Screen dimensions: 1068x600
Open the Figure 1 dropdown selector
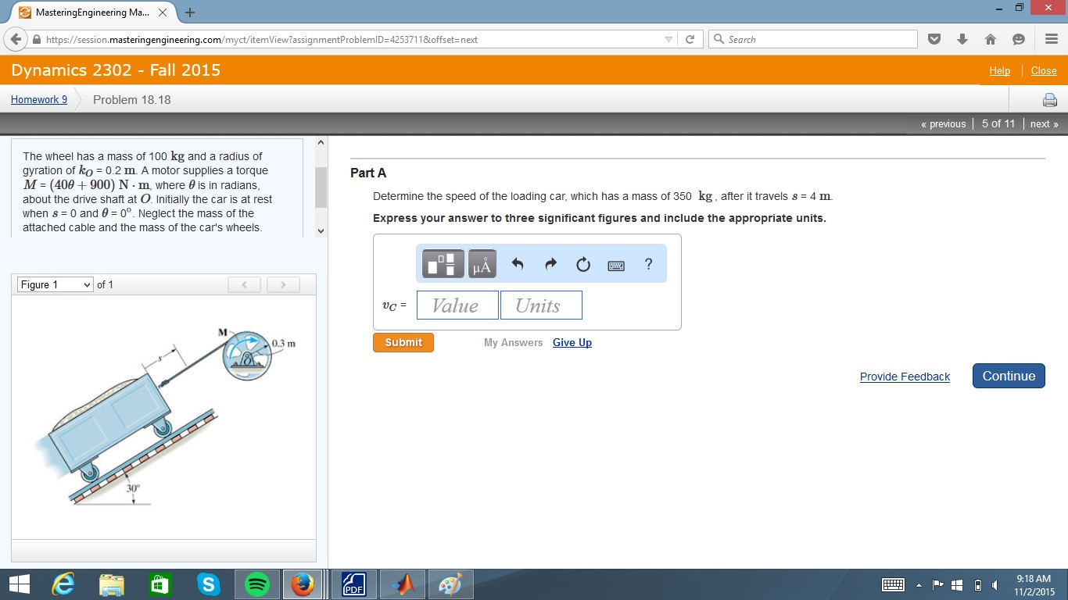54,284
